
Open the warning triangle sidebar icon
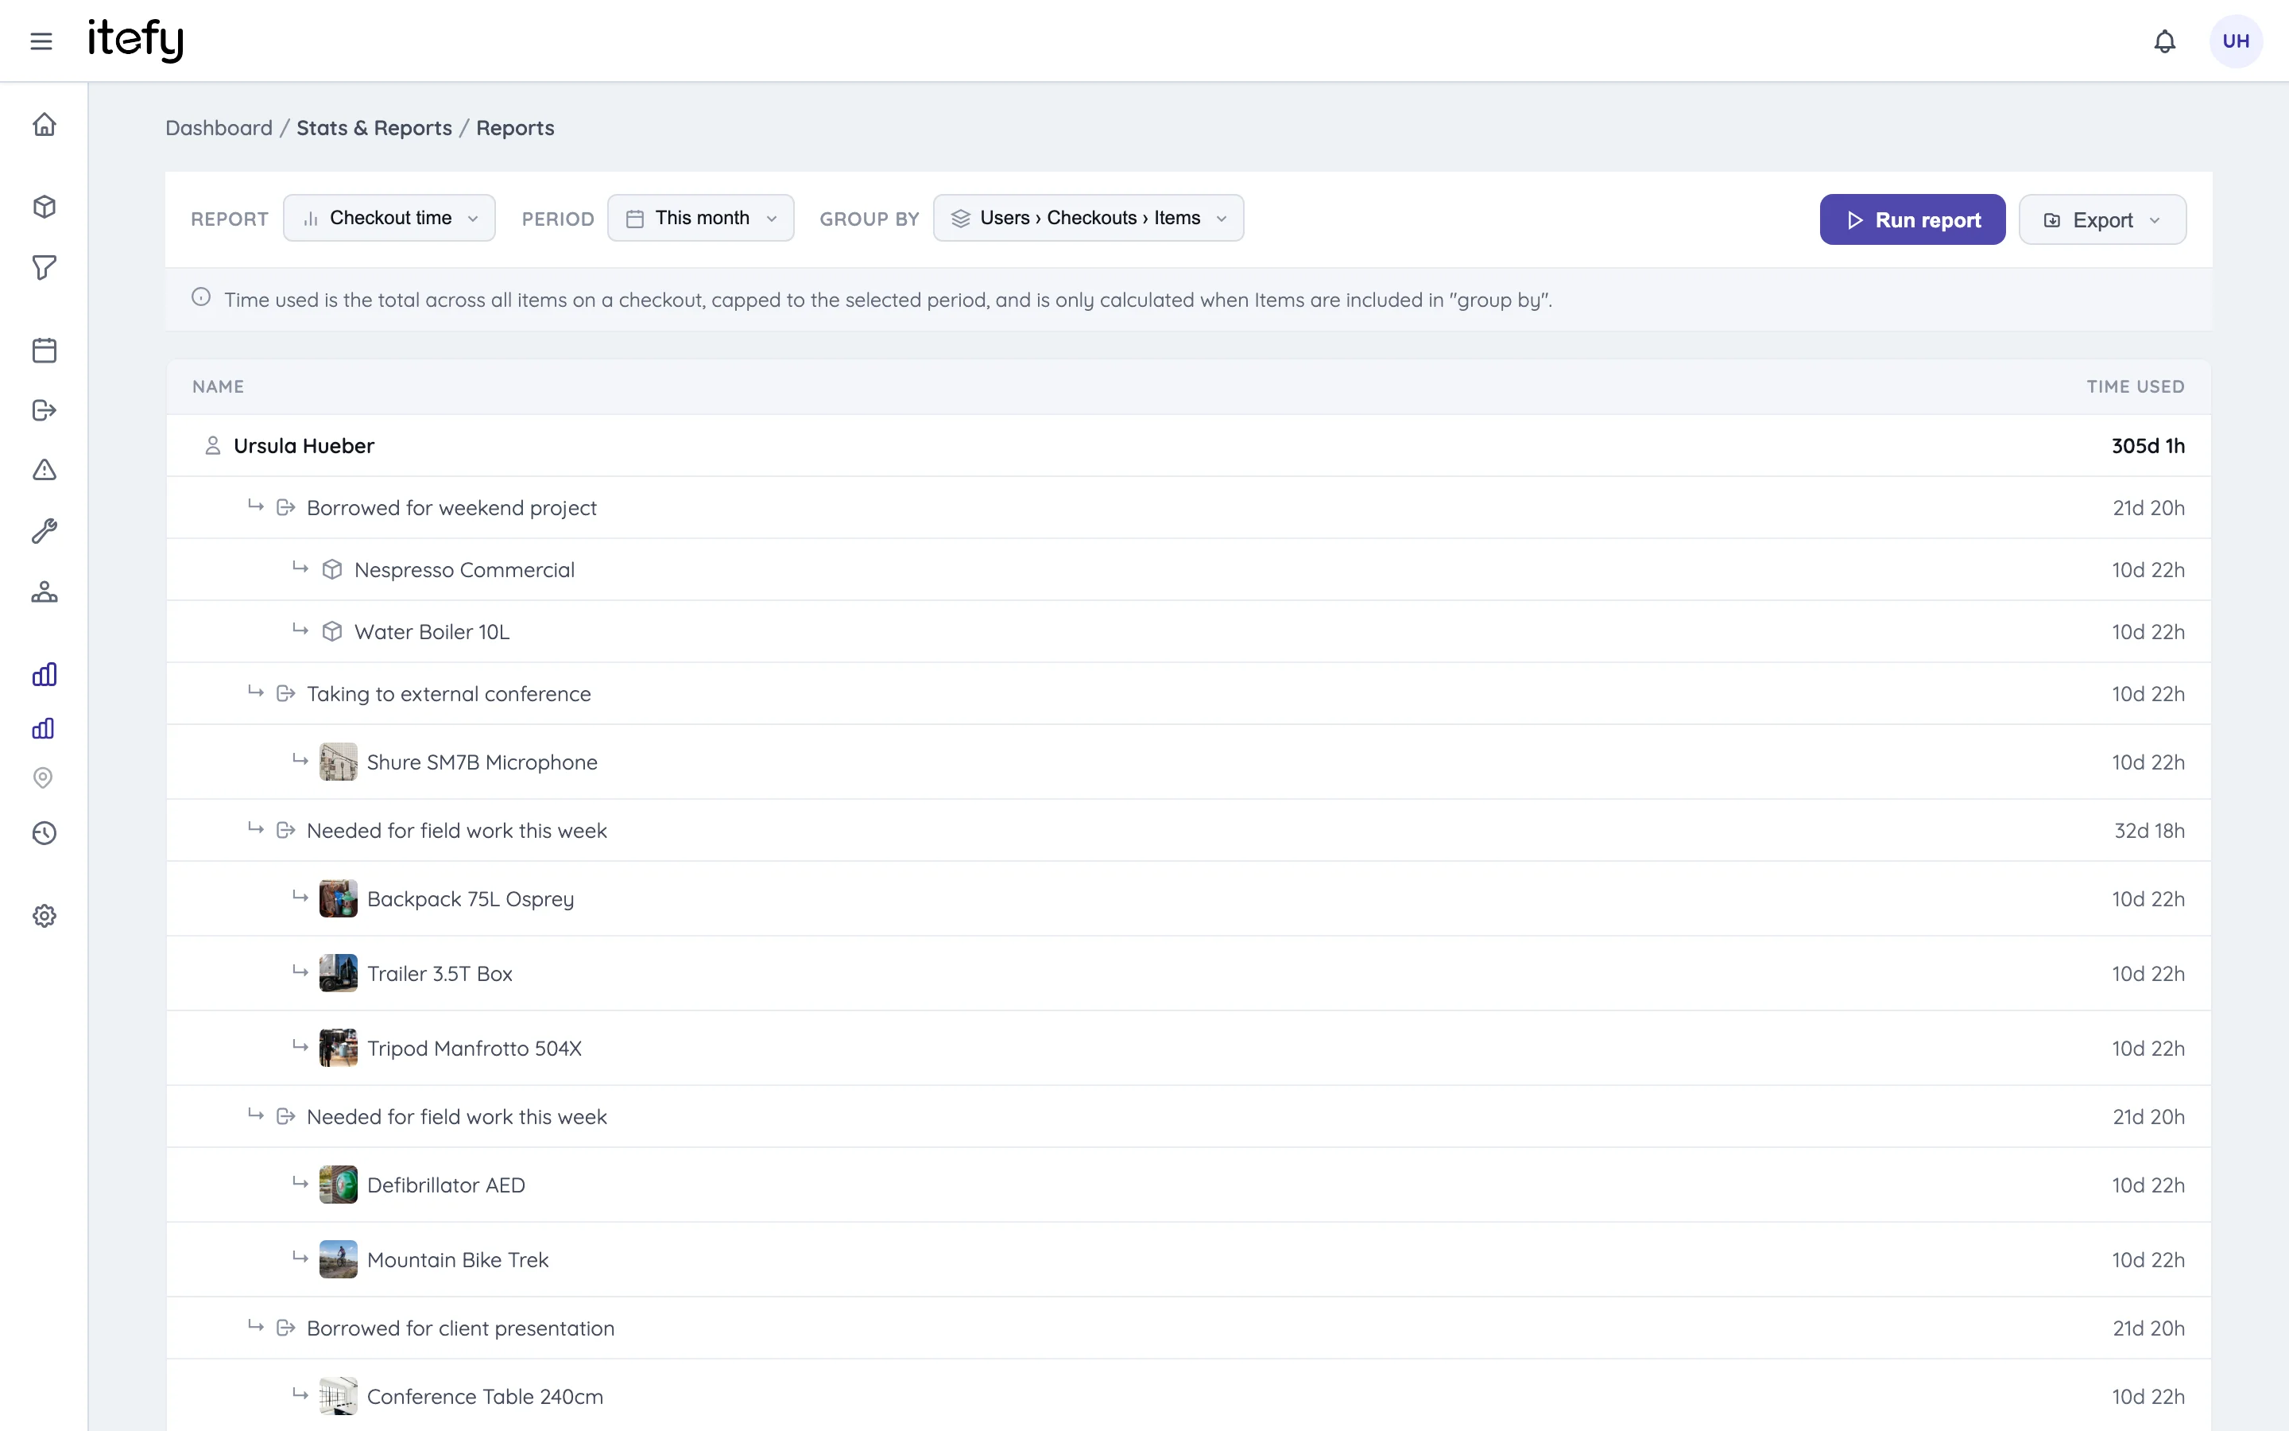click(x=45, y=469)
